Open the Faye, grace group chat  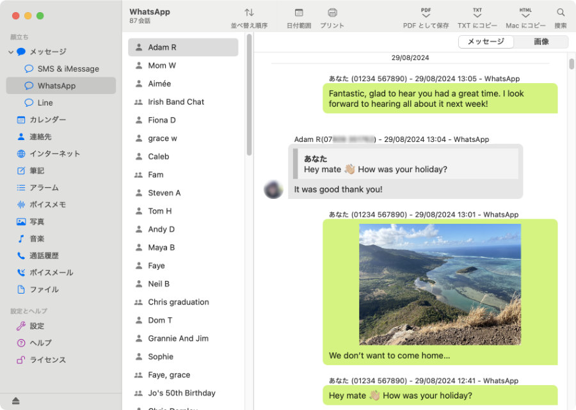pos(183,375)
